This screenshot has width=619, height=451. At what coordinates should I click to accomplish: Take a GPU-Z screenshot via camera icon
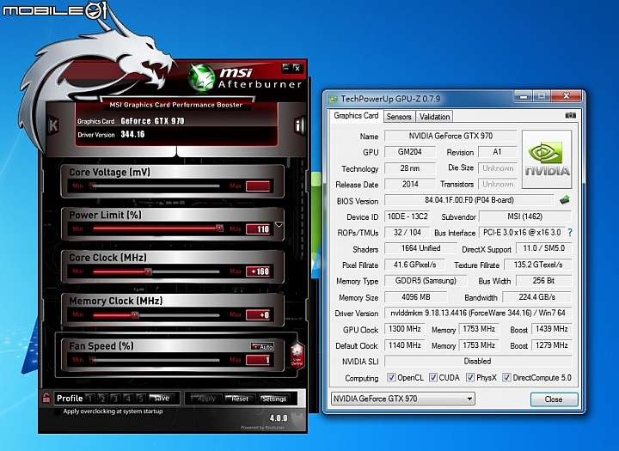click(x=571, y=115)
